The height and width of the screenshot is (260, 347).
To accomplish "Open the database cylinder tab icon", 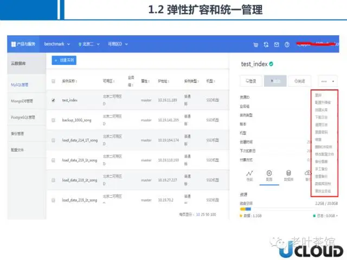I will point(288,173).
